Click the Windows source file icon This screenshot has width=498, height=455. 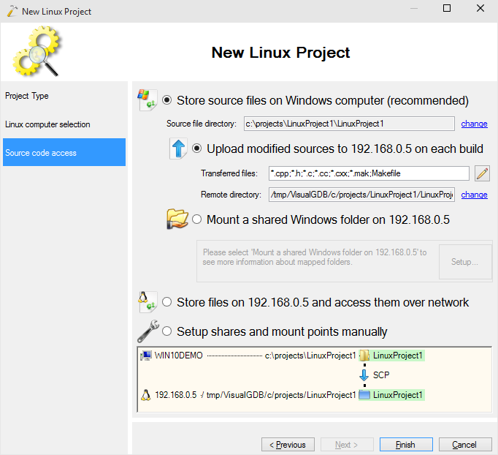pos(147,100)
